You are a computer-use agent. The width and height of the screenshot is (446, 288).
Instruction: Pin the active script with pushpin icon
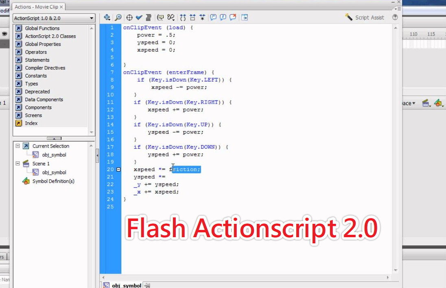(147, 285)
